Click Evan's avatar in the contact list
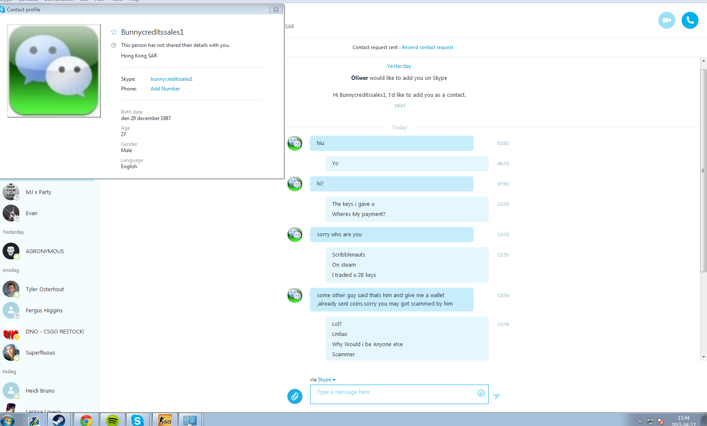The height and width of the screenshot is (426, 707). (x=11, y=213)
